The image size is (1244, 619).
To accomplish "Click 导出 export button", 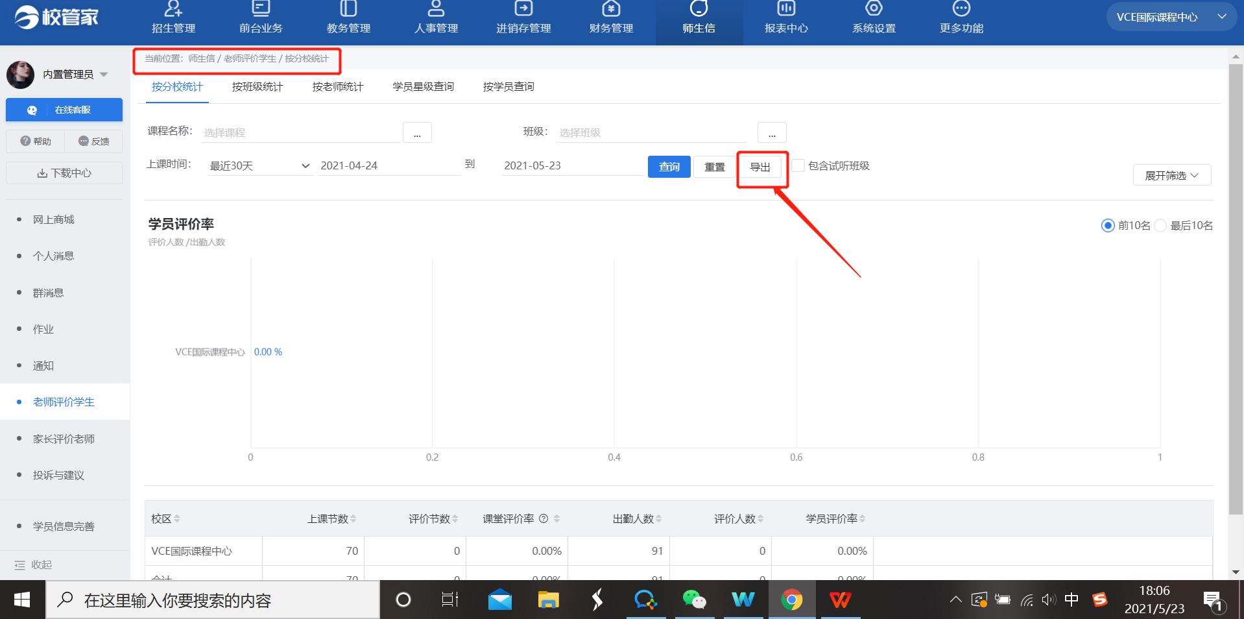I will (760, 167).
